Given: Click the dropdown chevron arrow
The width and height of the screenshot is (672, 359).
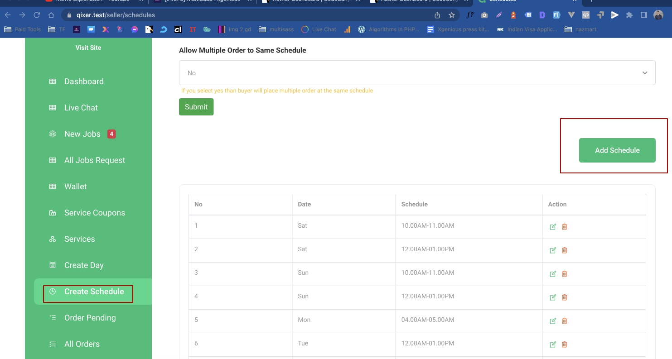Looking at the screenshot, I should point(644,73).
